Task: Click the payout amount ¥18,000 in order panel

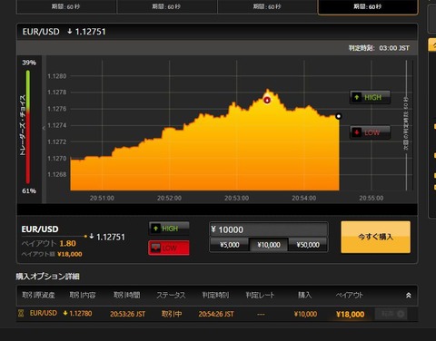Action: [70, 254]
